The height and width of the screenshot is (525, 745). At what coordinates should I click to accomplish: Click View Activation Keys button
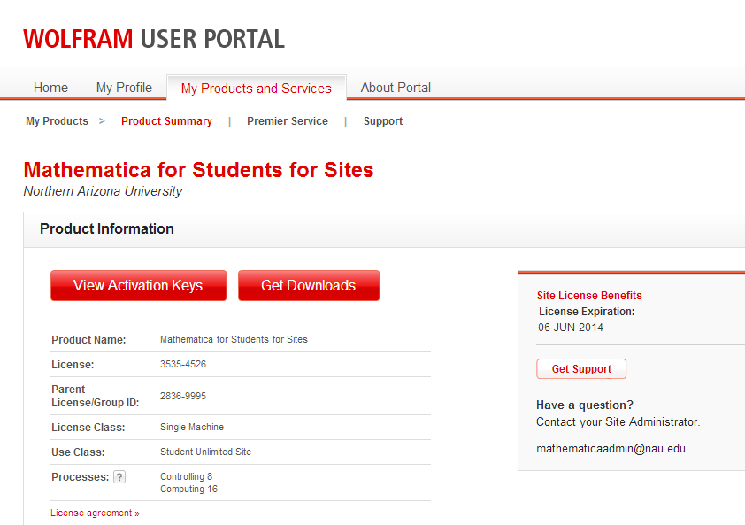click(x=138, y=285)
